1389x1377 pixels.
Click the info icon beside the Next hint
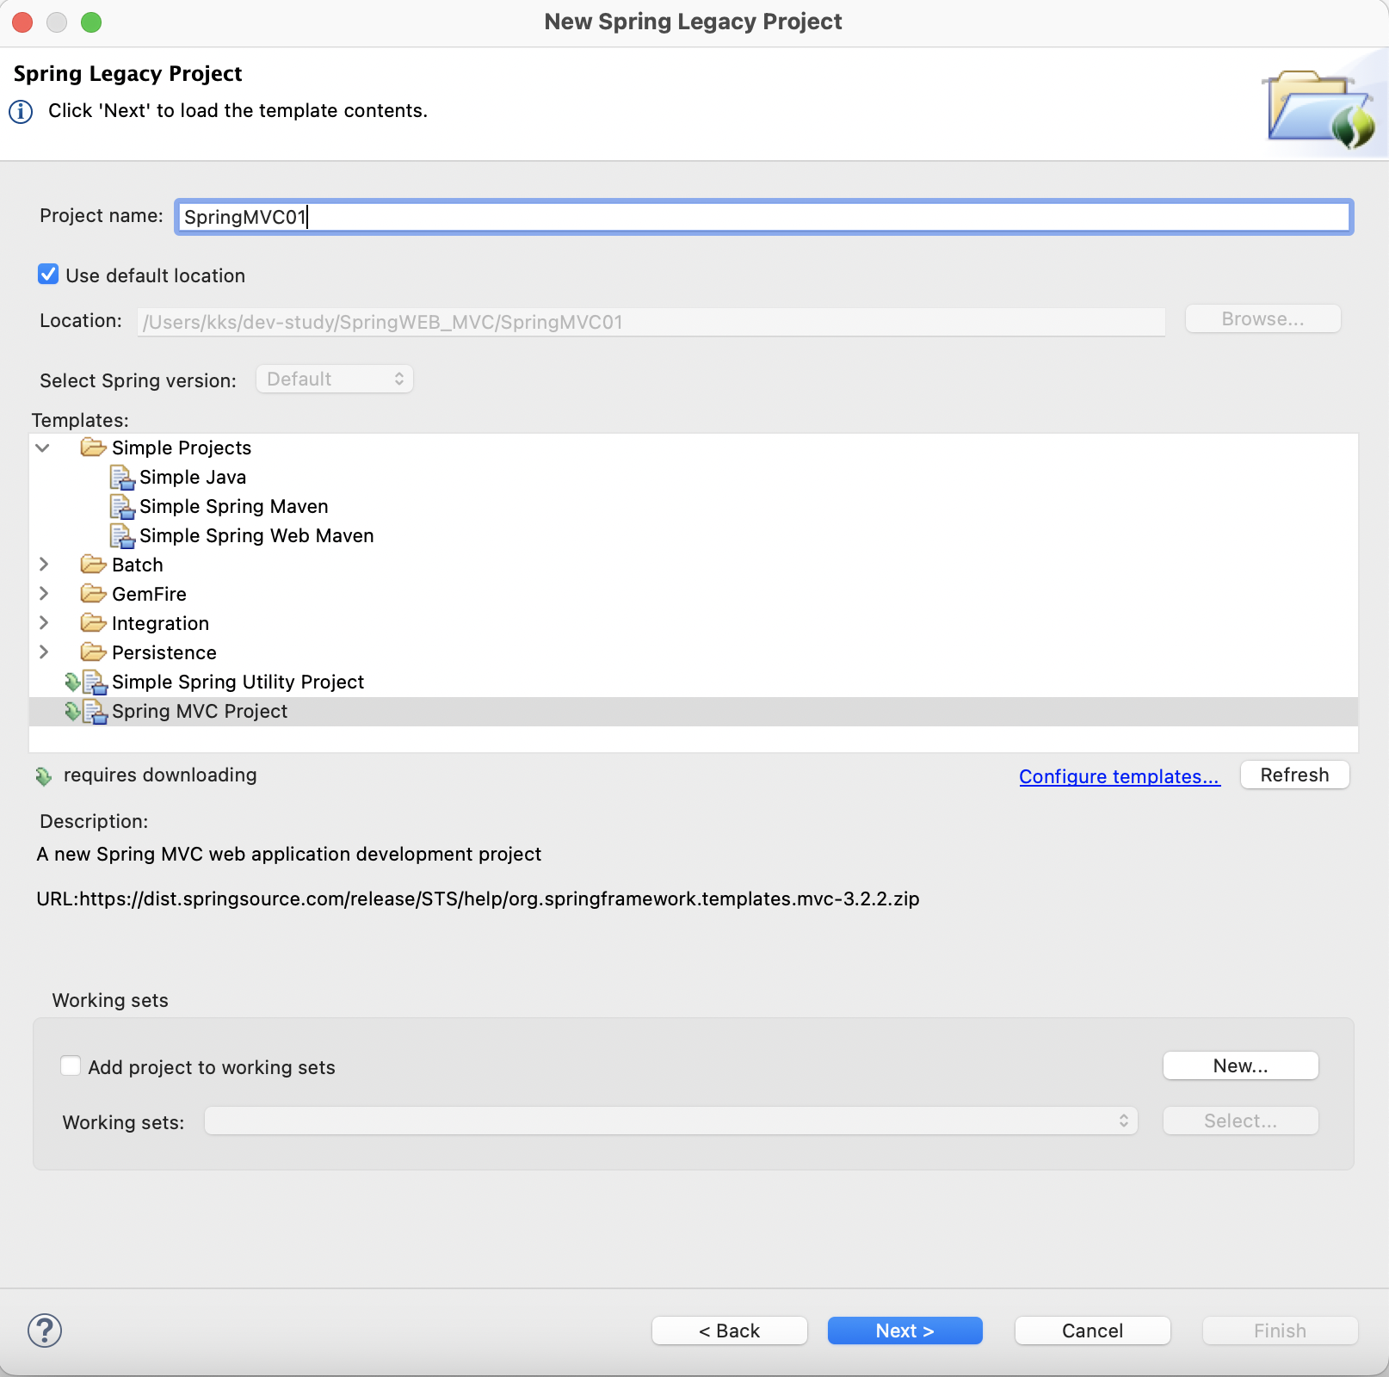[21, 112]
